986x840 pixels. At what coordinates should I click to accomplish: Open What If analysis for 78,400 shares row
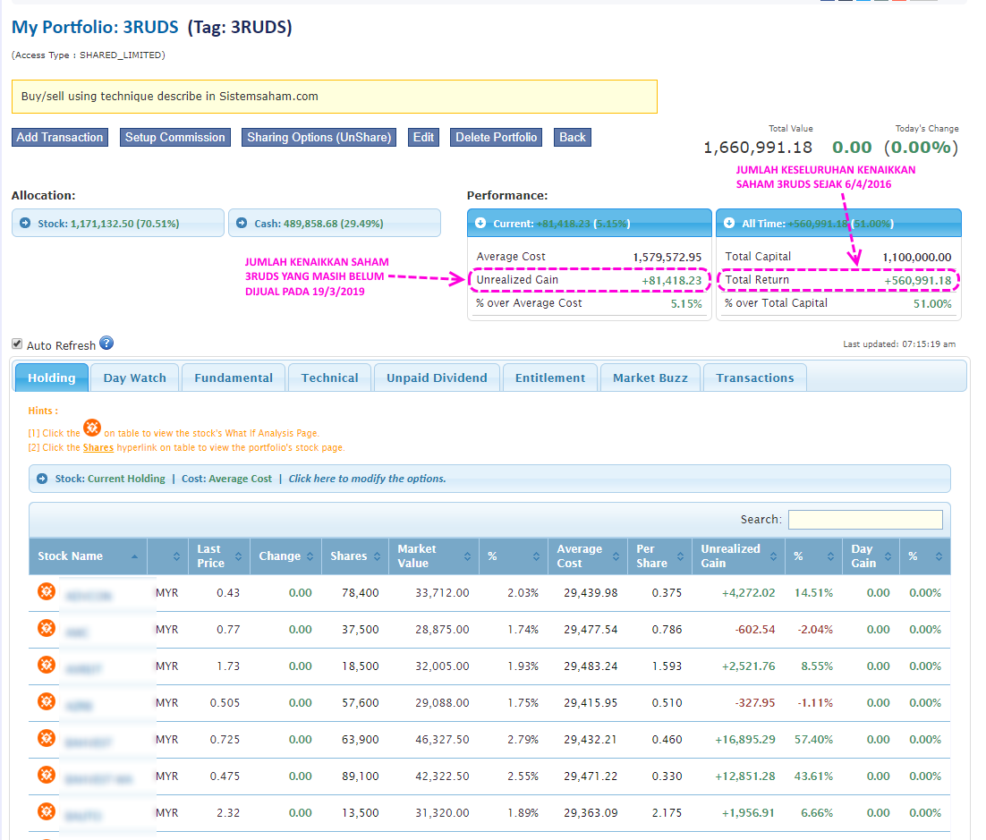pos(47,591)
